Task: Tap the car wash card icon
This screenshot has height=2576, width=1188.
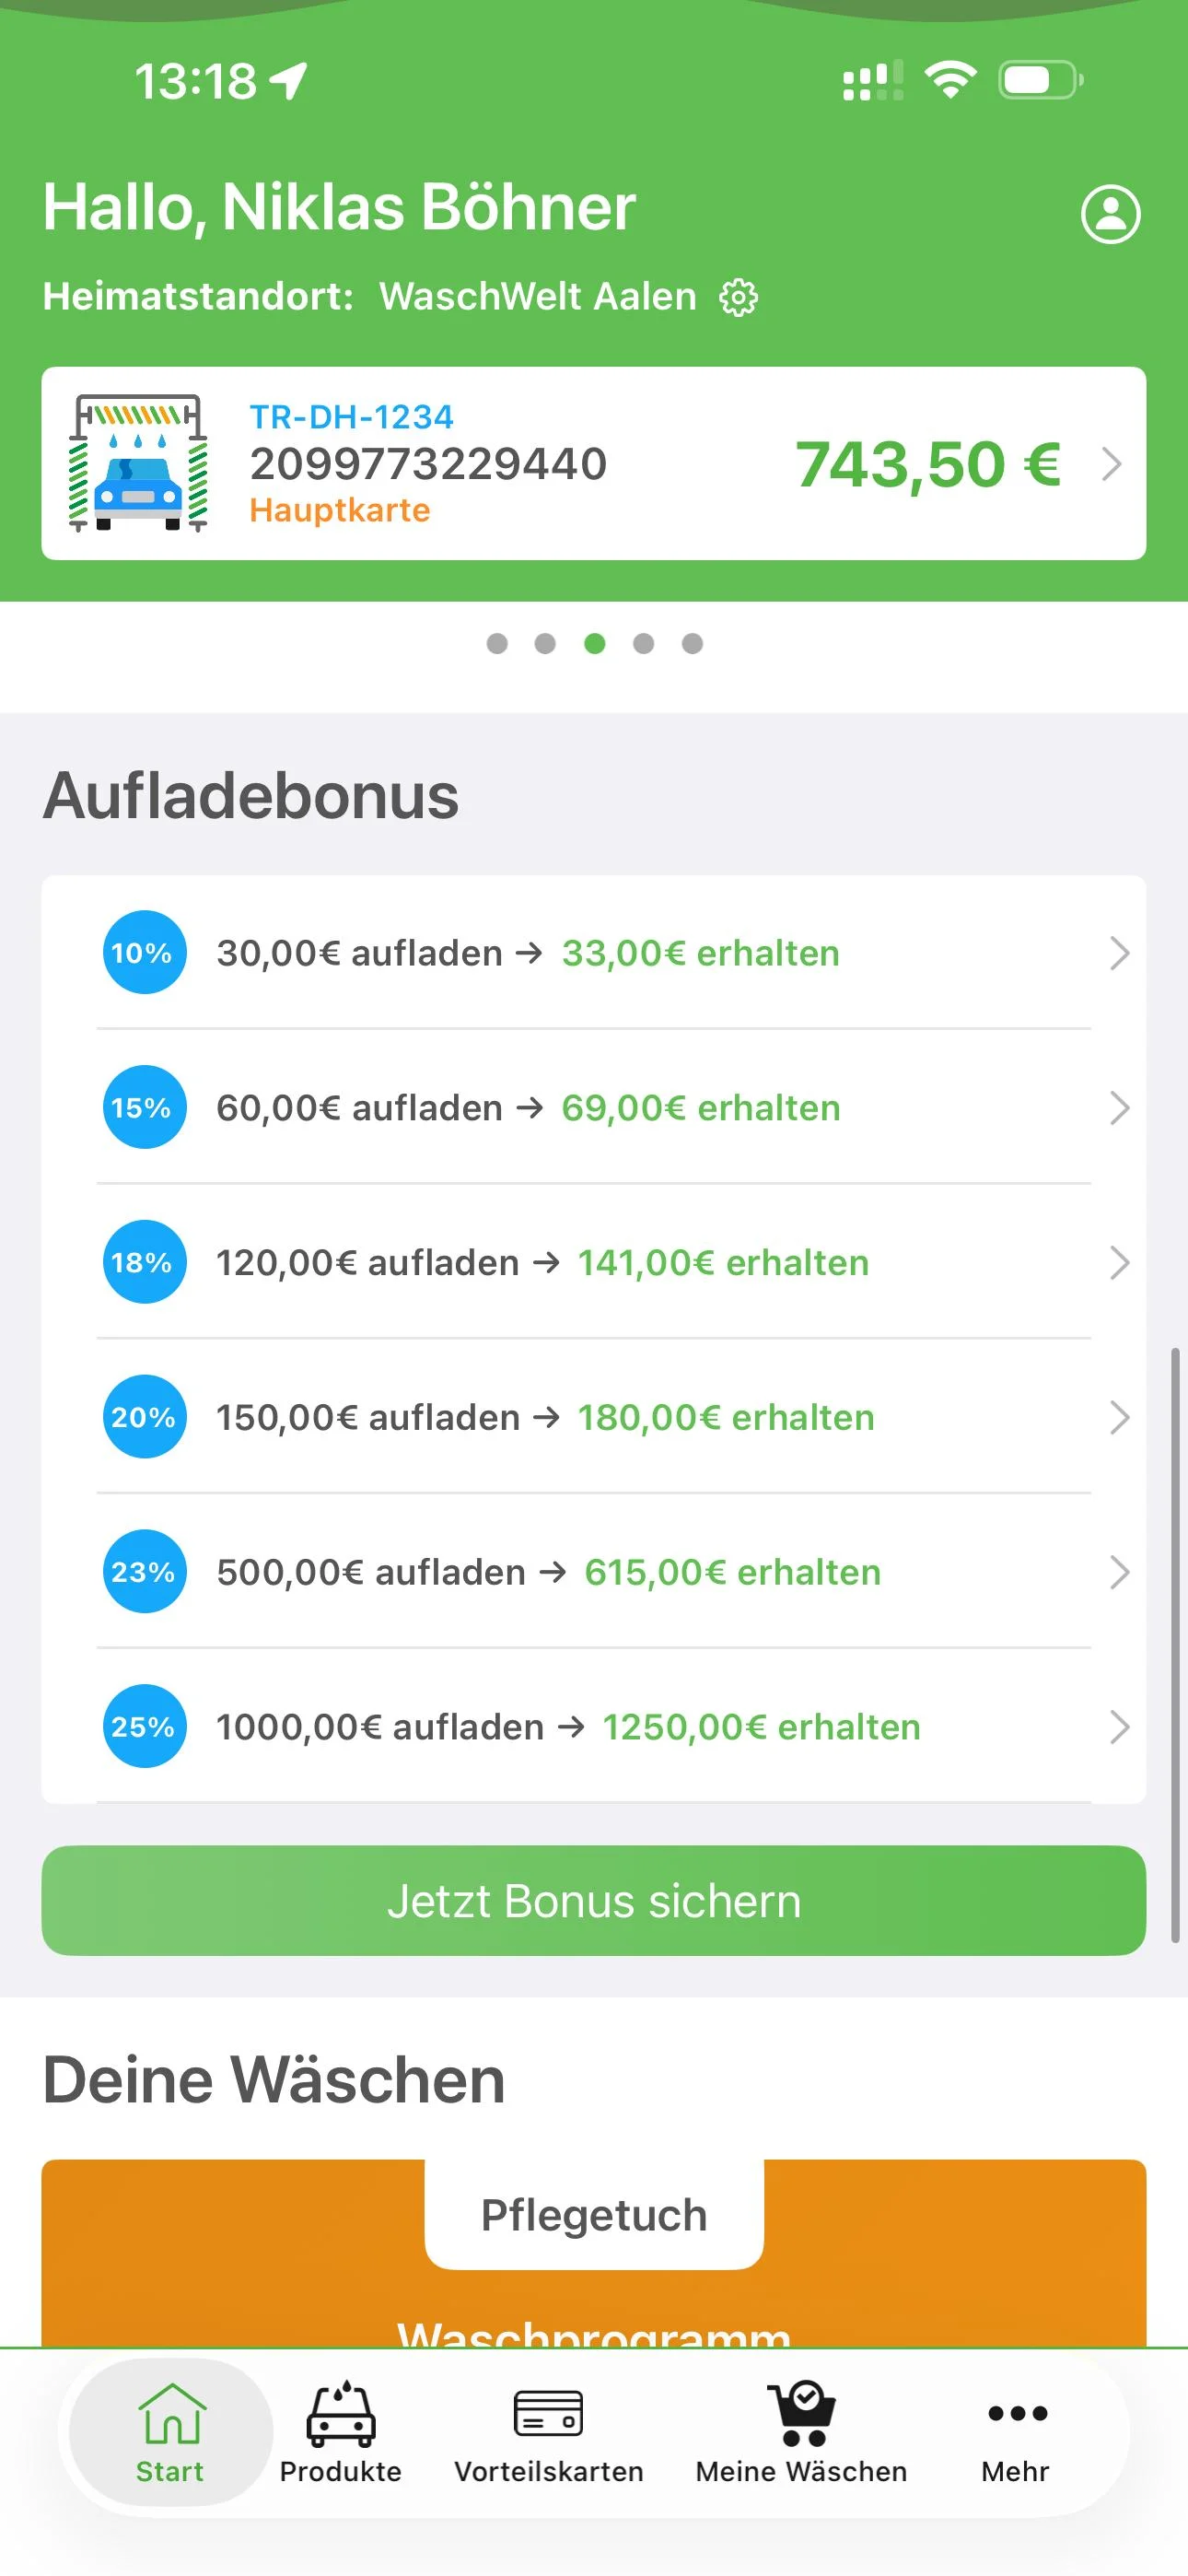Action: (x=138, y=463)
